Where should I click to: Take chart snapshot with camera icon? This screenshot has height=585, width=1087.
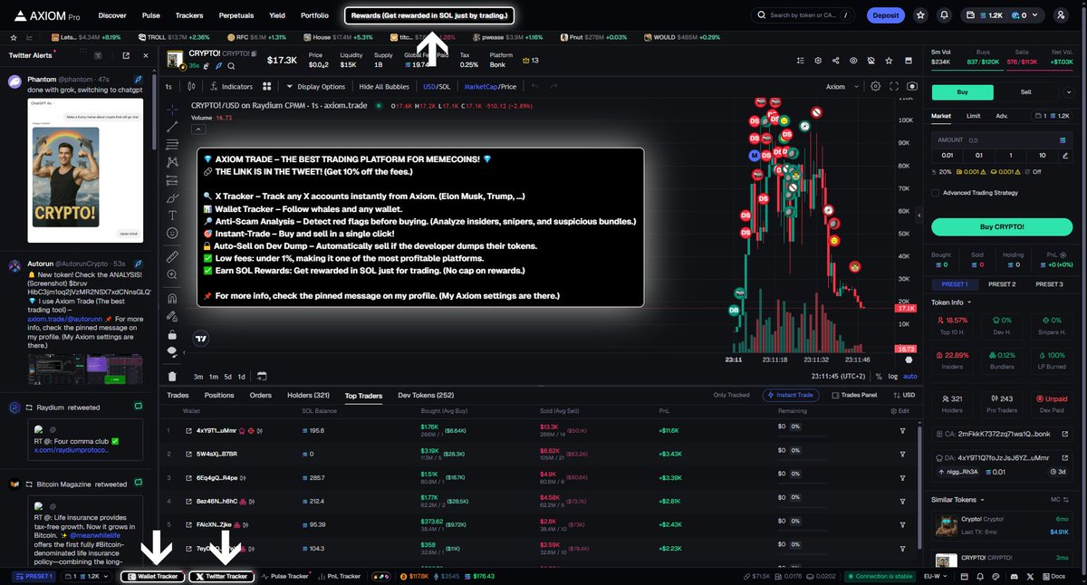click(911, 87)
